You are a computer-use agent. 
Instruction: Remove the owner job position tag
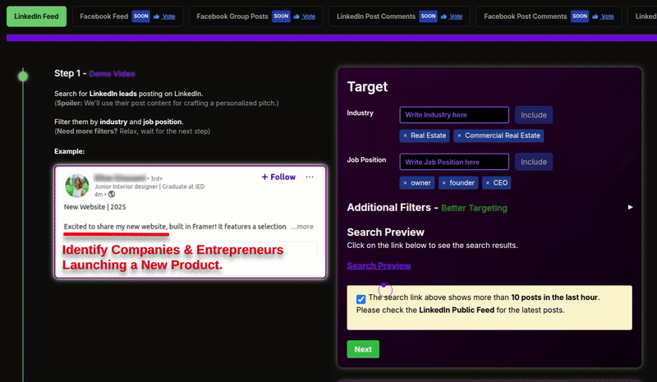coord(405,183)
